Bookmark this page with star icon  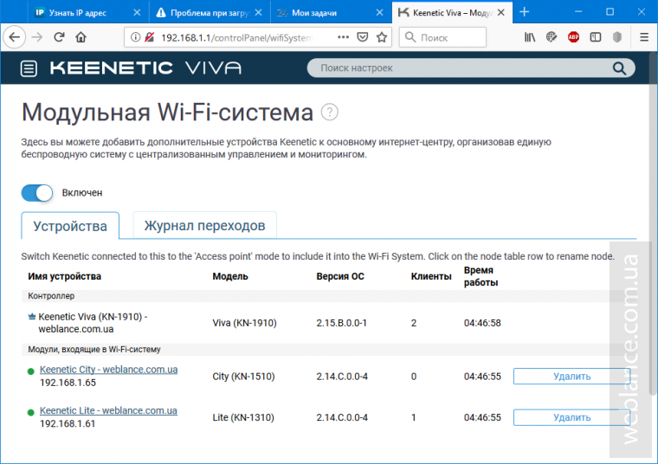(x=382, y=37)
